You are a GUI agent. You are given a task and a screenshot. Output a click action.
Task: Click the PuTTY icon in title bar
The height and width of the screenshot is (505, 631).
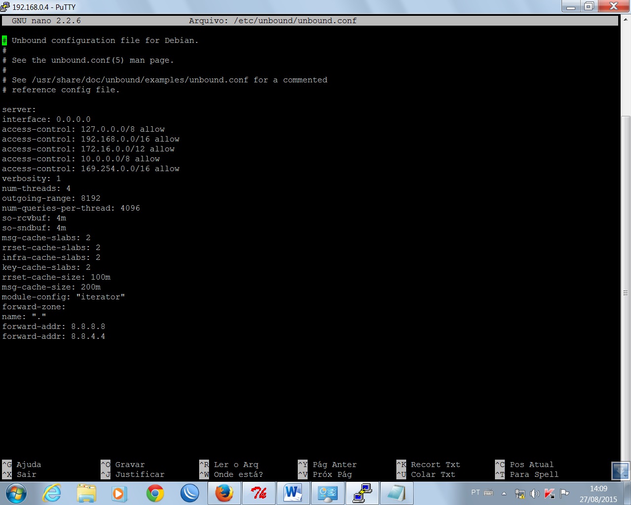coord(5,6)
